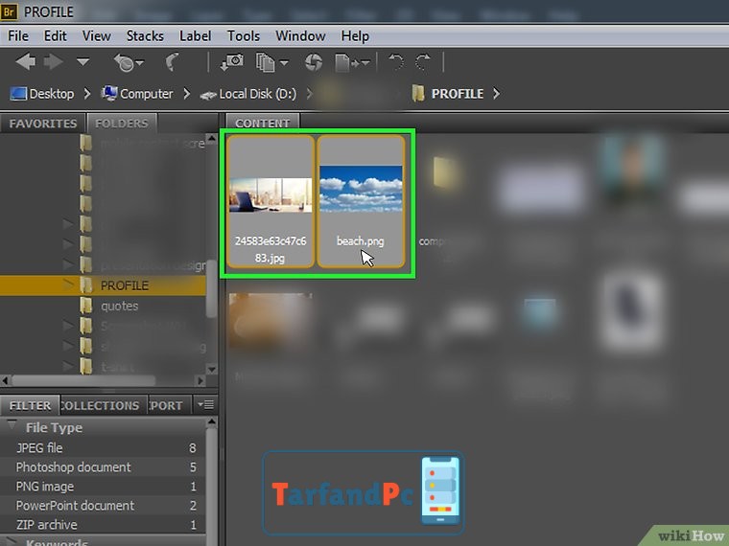The image size is (729, 546).
Task: Open the Edit menu
Action: [56, 36]
